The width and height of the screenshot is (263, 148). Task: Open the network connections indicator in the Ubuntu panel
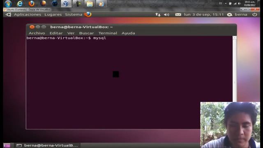(158, 15)
